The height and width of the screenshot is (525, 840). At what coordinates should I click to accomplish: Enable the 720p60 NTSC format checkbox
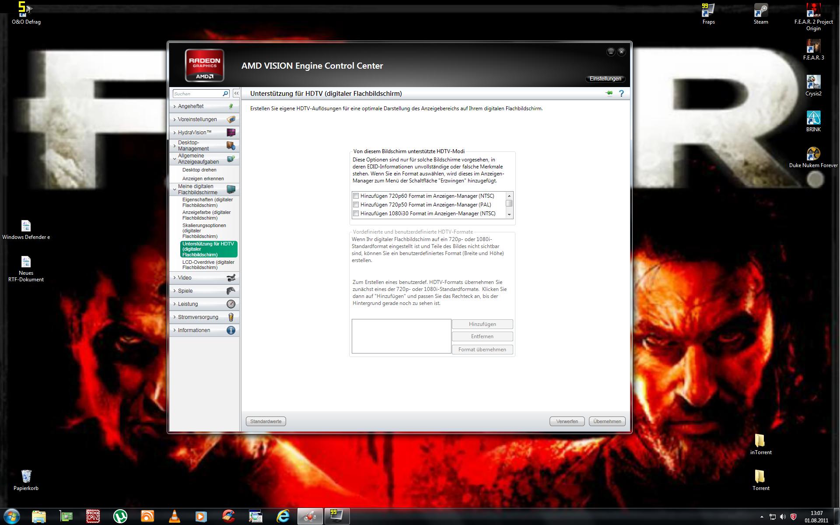coord(356,196)
